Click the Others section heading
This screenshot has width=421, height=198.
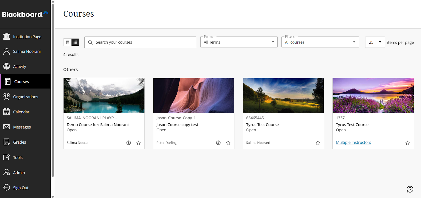click(x=71, y=69)
